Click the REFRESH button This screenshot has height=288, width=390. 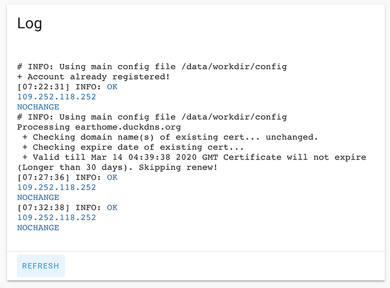tap(40, 266)
